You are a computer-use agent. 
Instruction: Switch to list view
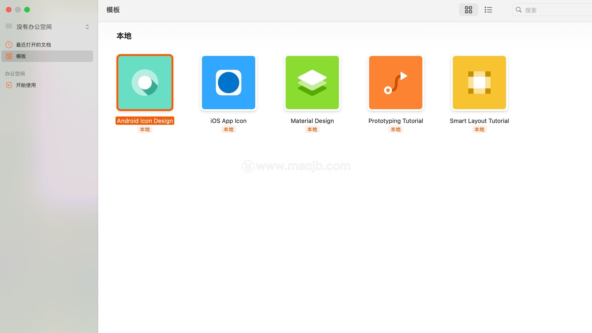(488, 10)
